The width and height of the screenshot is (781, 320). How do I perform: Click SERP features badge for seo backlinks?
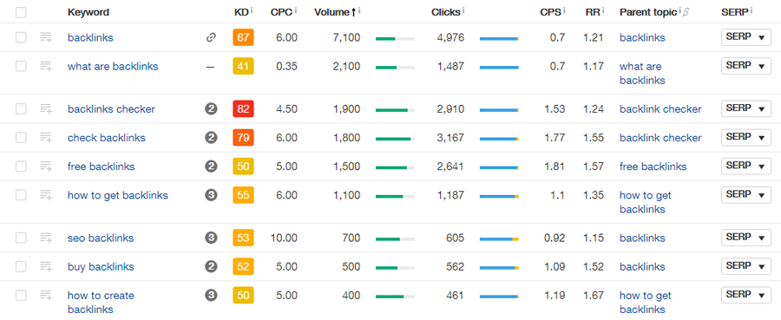(211, 238)
